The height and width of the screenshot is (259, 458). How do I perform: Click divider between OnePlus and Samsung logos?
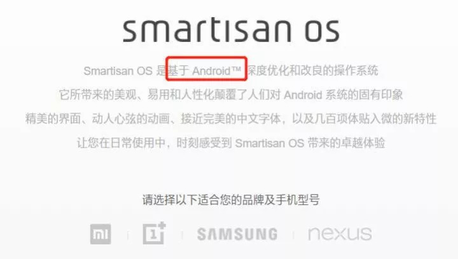pos(183,235)
